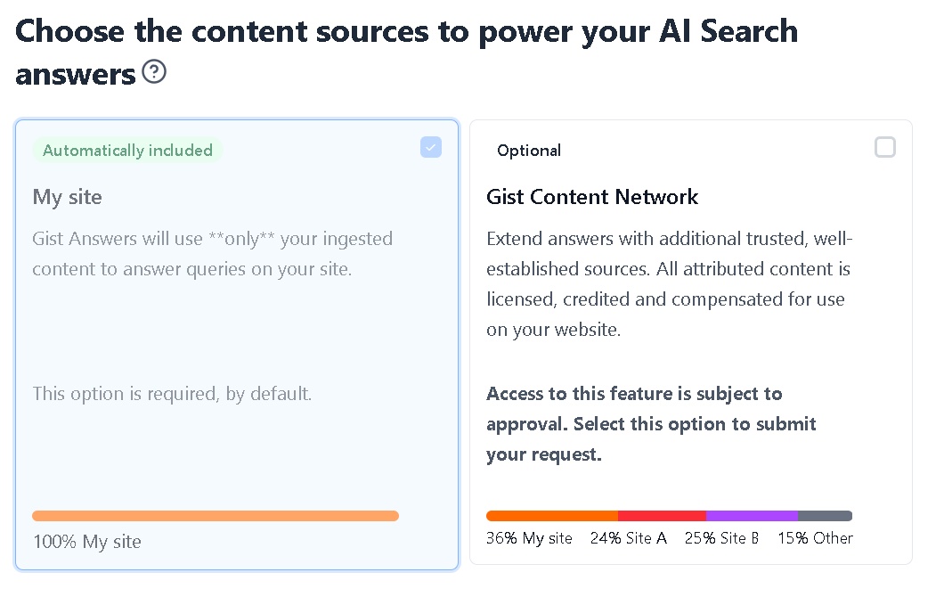Click the Optional label
This screenshot has width=944, height=597.
pyautogui.click(x=529, y=151)
